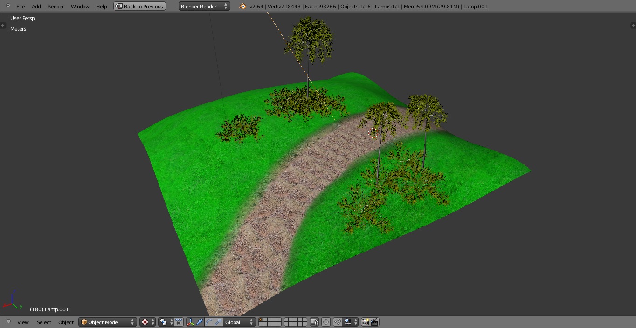
Task: Open the Select menu in 3D header
Action: 44,322
